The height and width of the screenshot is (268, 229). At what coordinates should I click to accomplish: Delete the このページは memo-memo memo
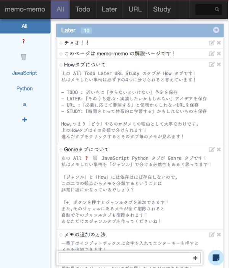(x=219, y=53)
